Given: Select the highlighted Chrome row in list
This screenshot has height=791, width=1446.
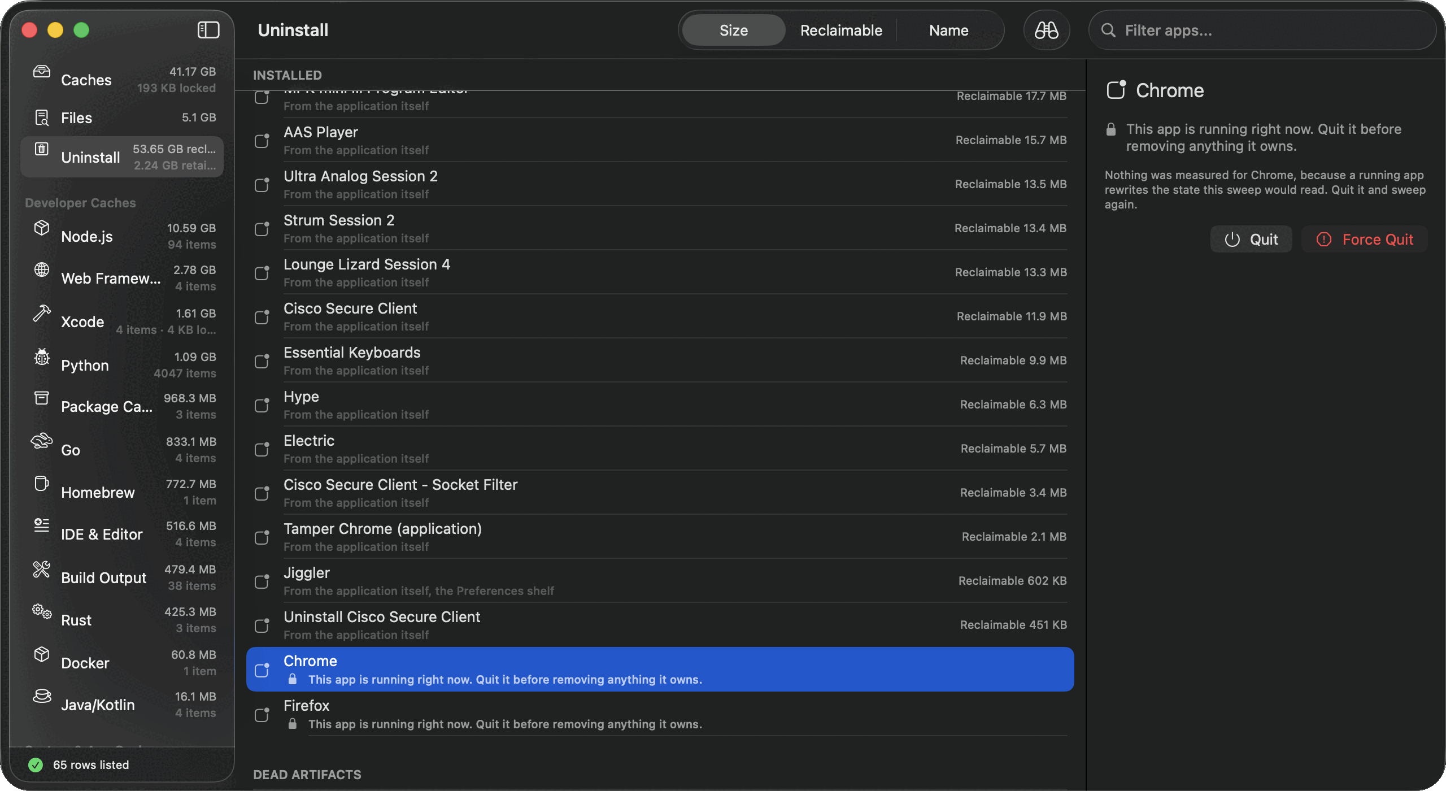Looking at the screenshot, I should (660, 669).
